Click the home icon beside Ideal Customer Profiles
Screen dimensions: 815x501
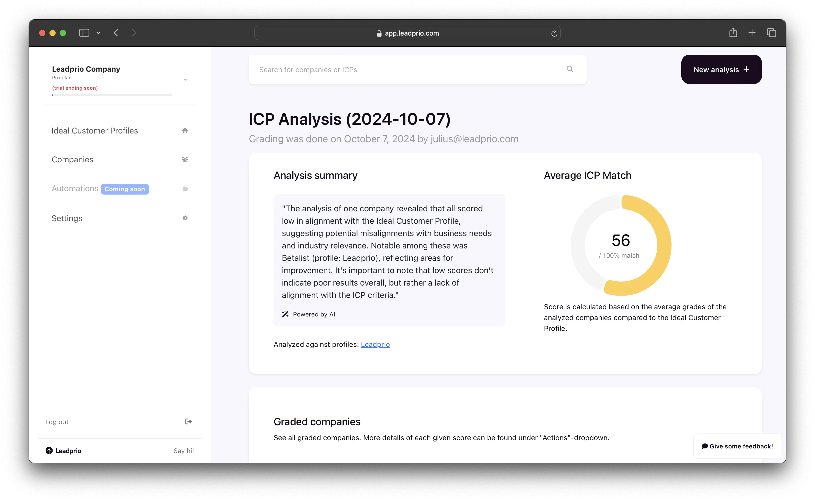185,131
